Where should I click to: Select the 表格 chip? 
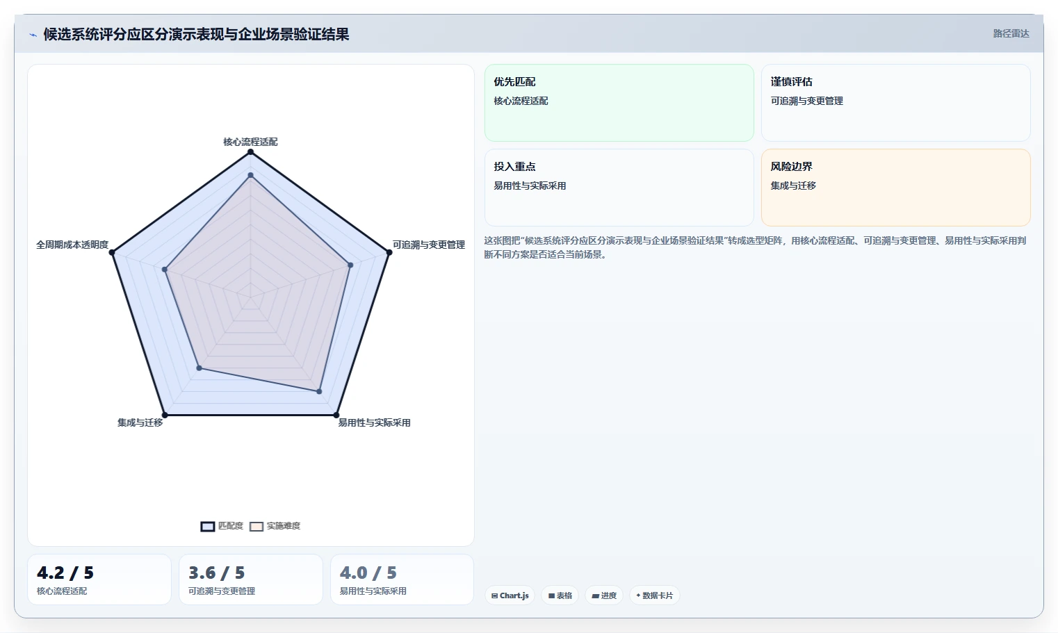click(560, 595)
